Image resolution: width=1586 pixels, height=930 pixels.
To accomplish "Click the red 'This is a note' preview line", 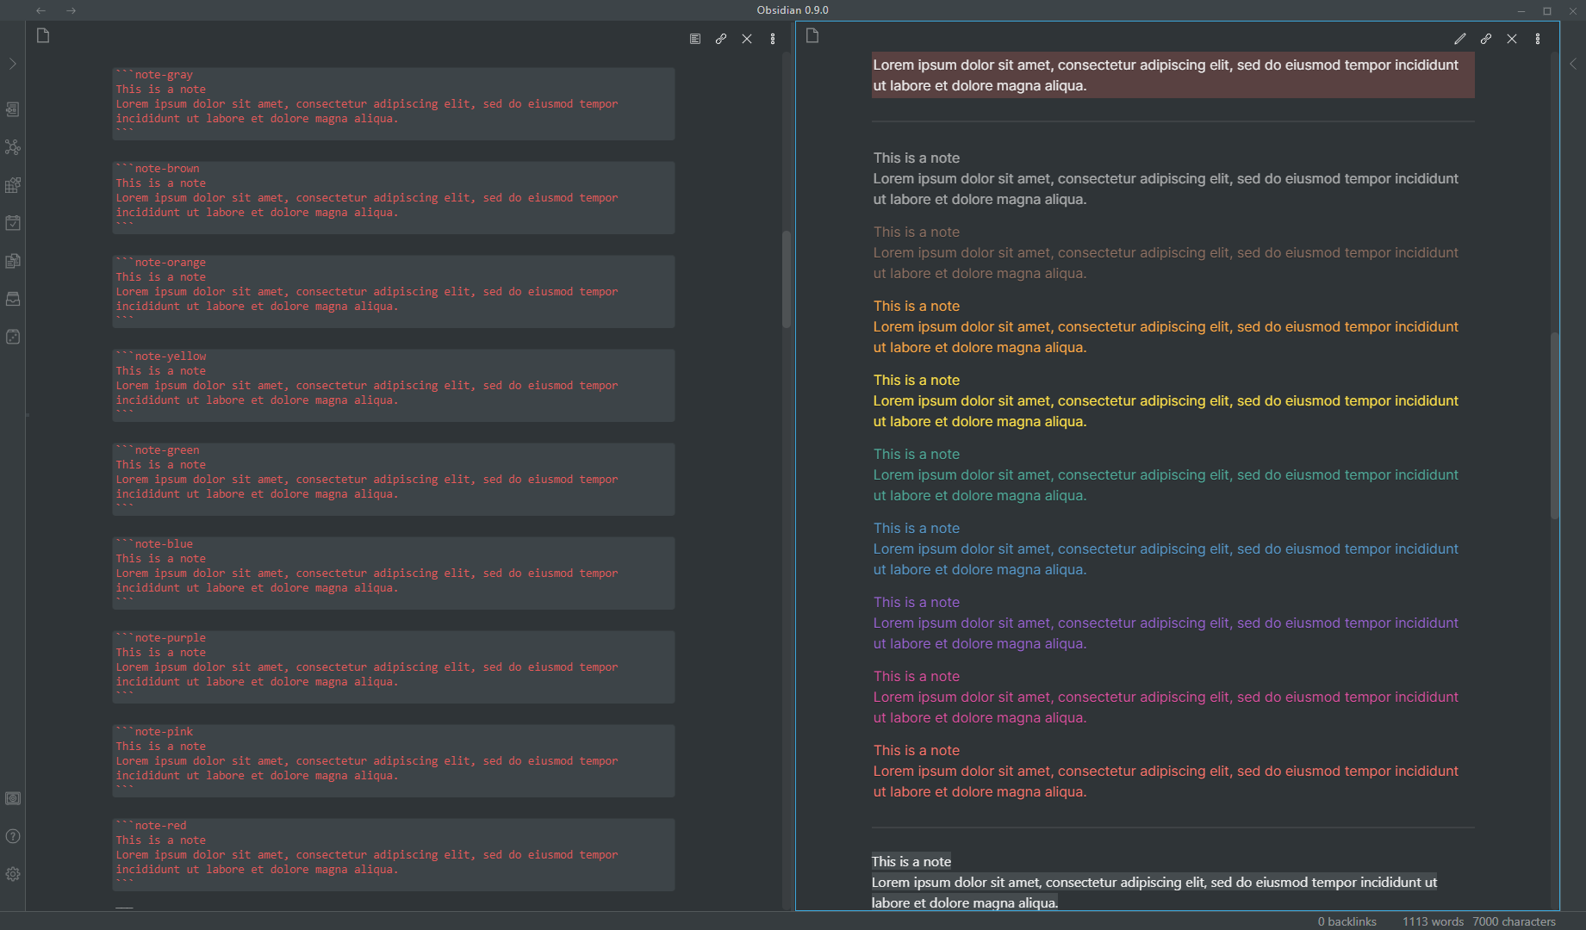I will click(917, 750).
